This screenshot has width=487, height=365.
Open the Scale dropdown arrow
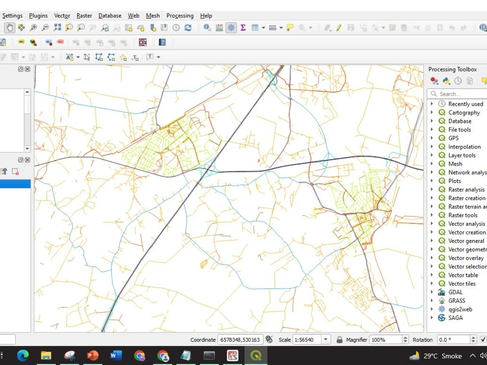(326, 339)
